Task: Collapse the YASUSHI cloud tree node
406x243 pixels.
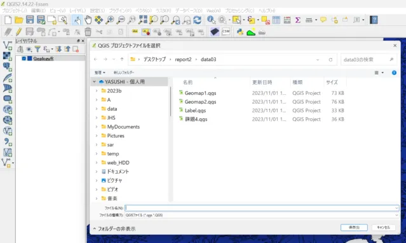Action: point(94,81)
